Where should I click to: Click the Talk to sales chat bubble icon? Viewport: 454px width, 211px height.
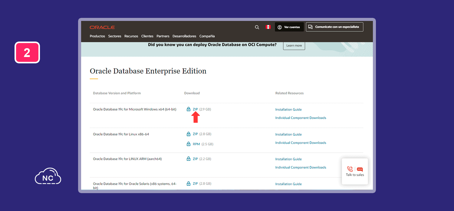click(x=360, y=169)
